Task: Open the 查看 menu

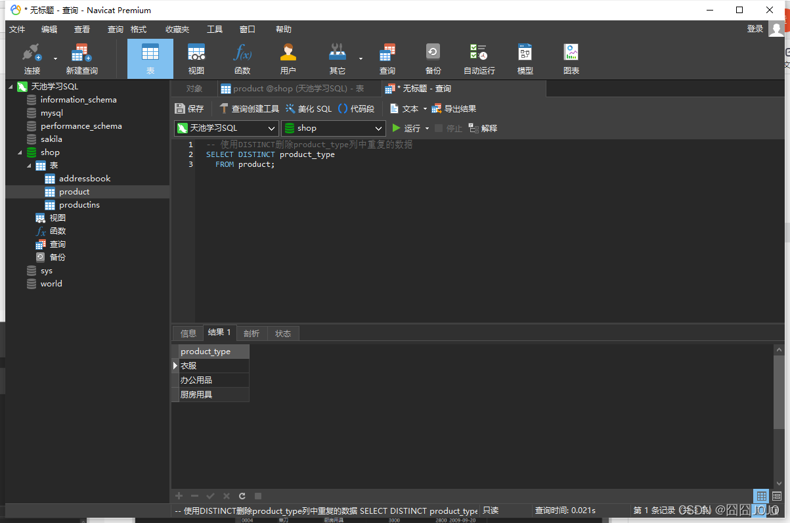Action: pos(82,29)
